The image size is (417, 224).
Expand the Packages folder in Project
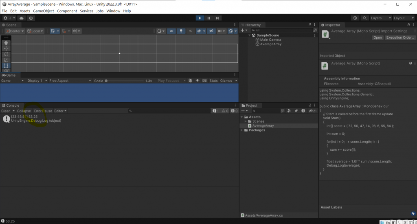click(242, 130)
